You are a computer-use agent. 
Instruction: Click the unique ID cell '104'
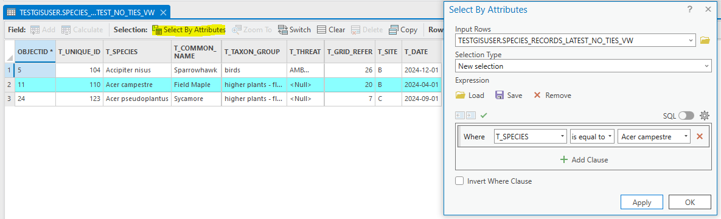(x=79, y=71)
